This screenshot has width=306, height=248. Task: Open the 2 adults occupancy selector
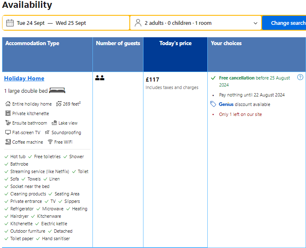click(178, 23)
